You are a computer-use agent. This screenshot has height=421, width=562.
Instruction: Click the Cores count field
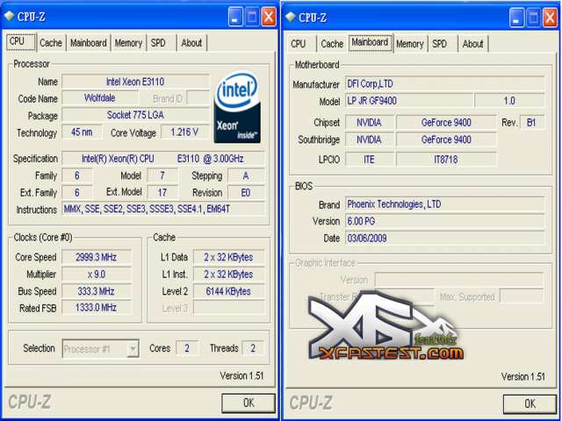pos(187,348)
